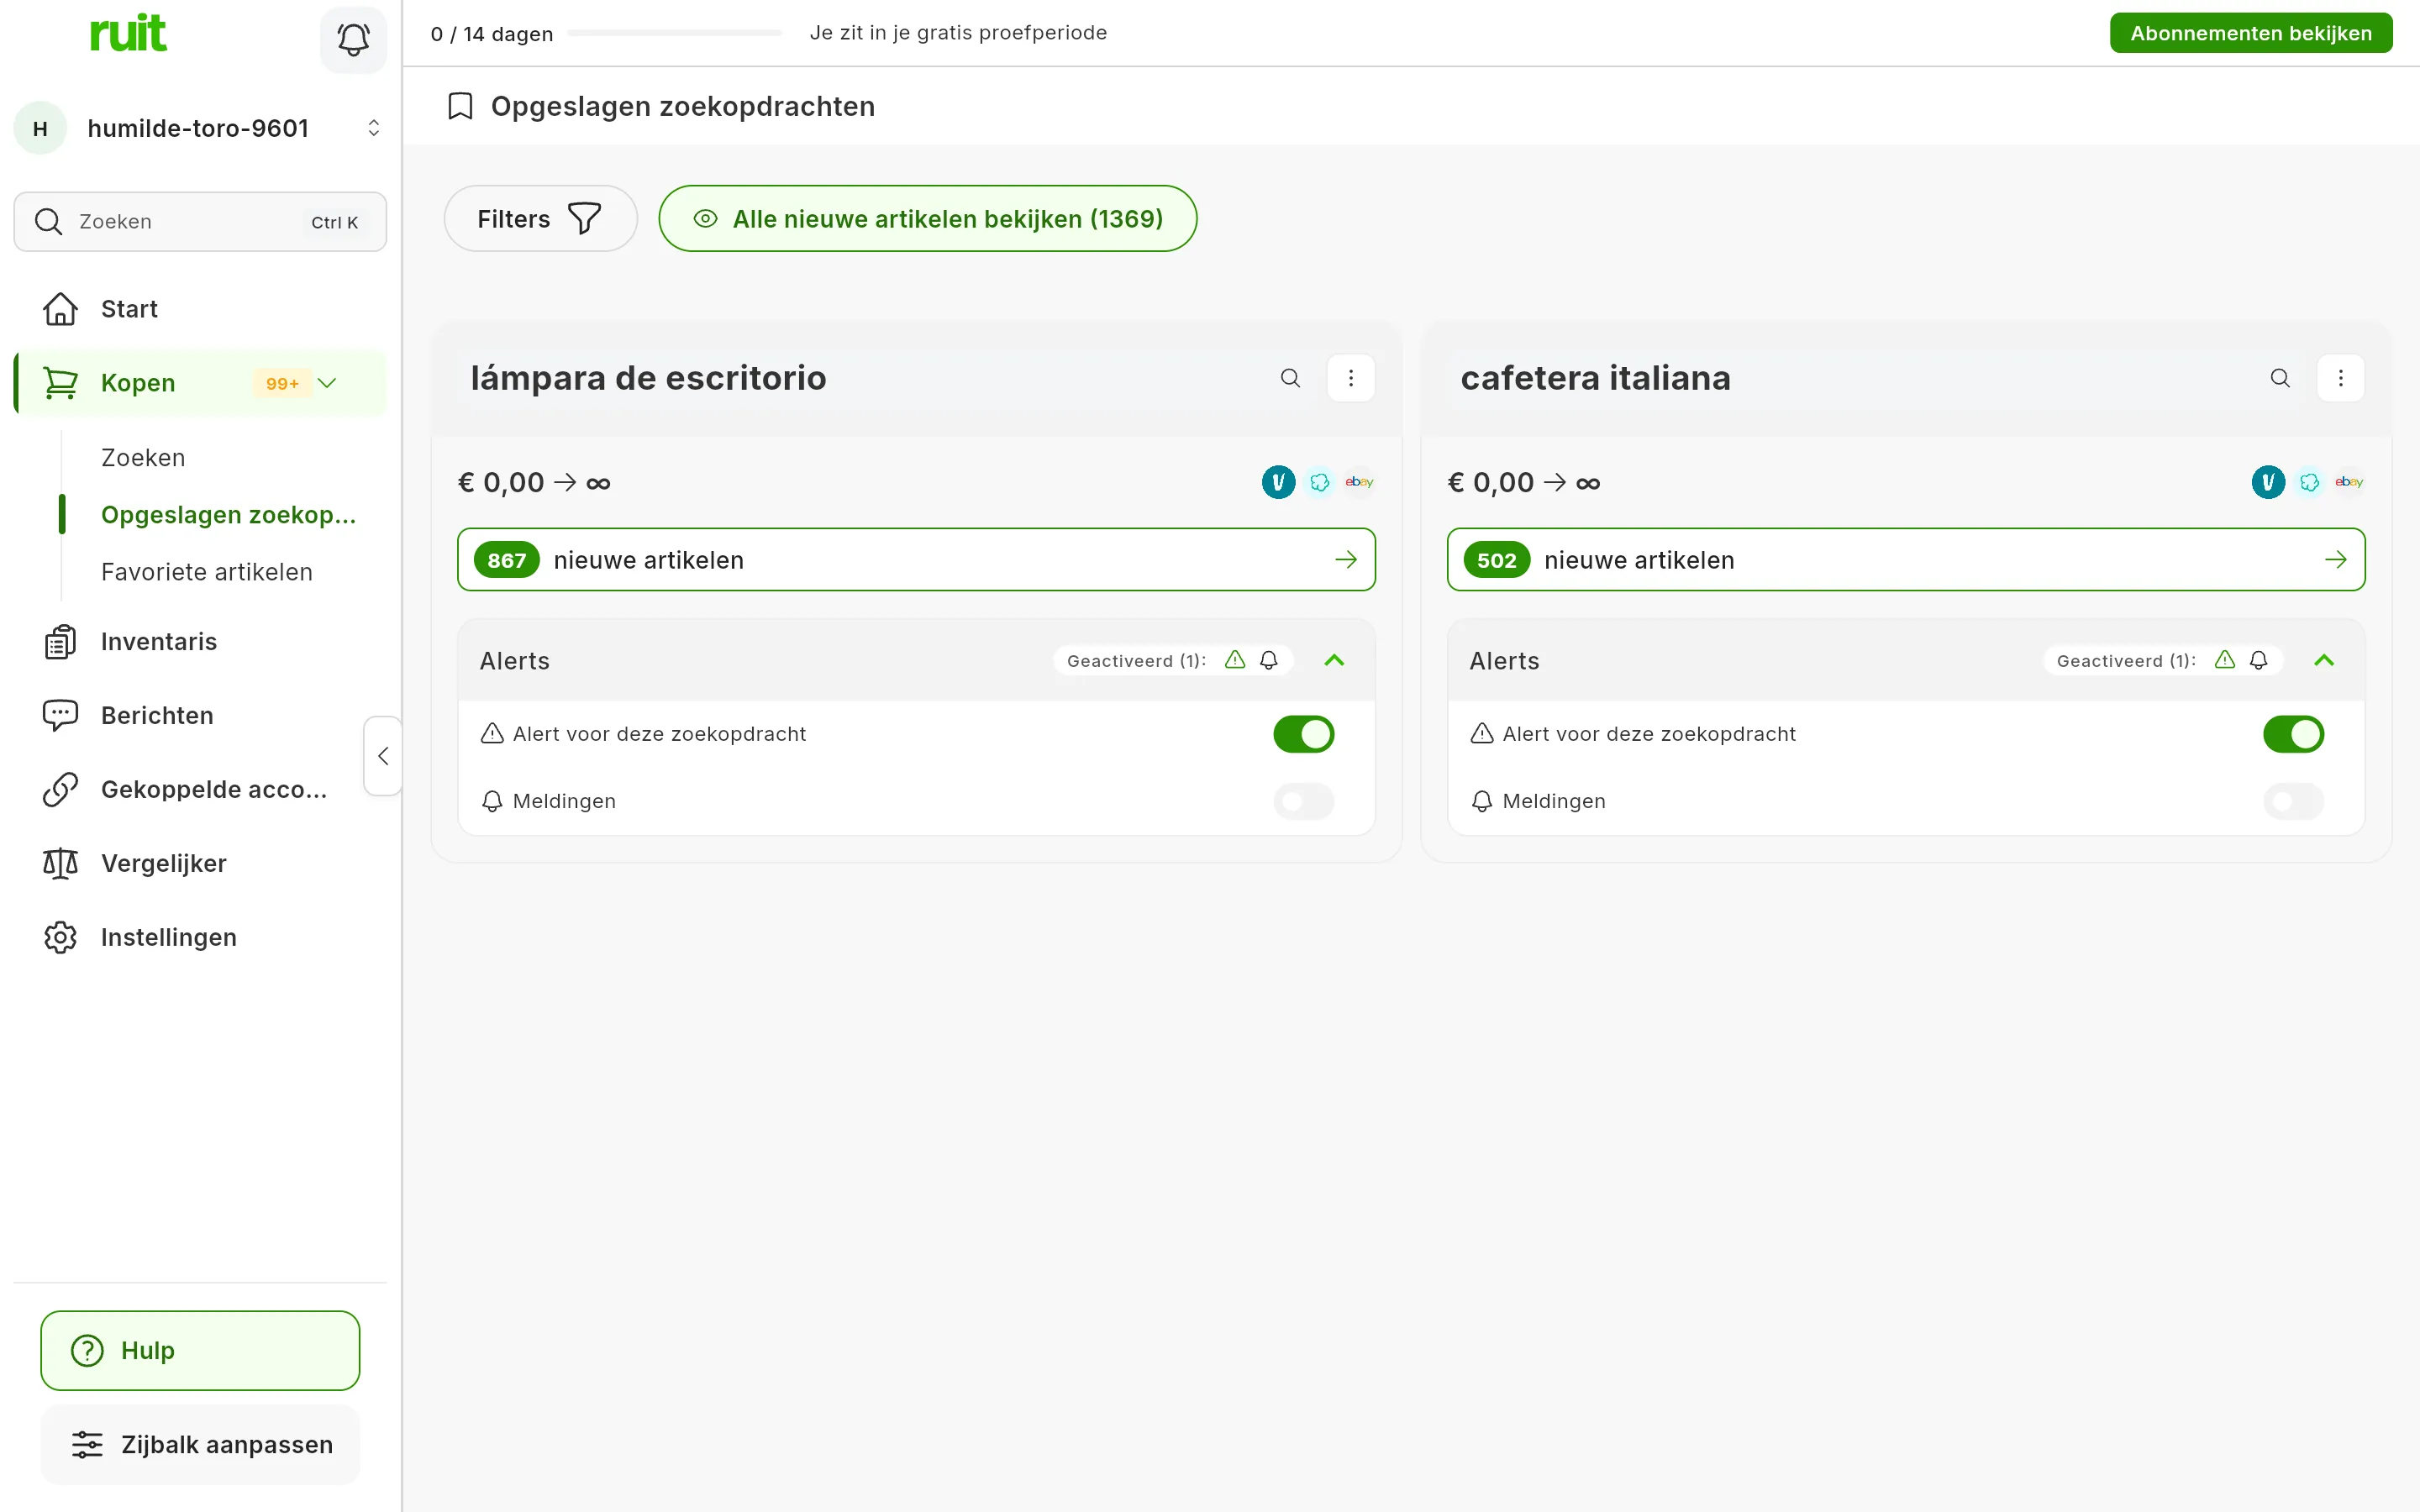The image size is (2420, 1512).
Task: Click the bookmark icon beside Opgeslagen zoekopdrachten
Action: (x=460, y=106)
